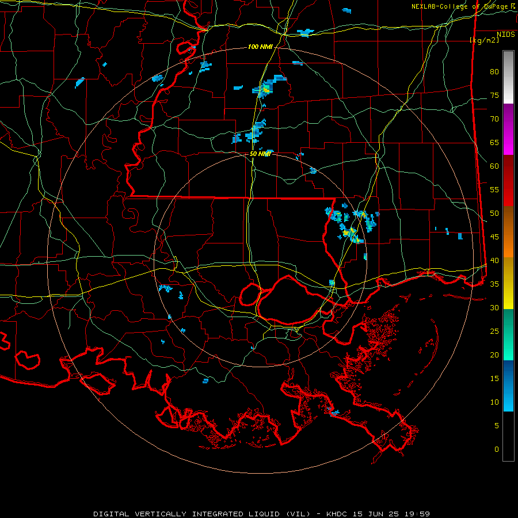Click the 35 value on the color scale
This screenshot has height=518, width=518.
(x=494, y=284)
